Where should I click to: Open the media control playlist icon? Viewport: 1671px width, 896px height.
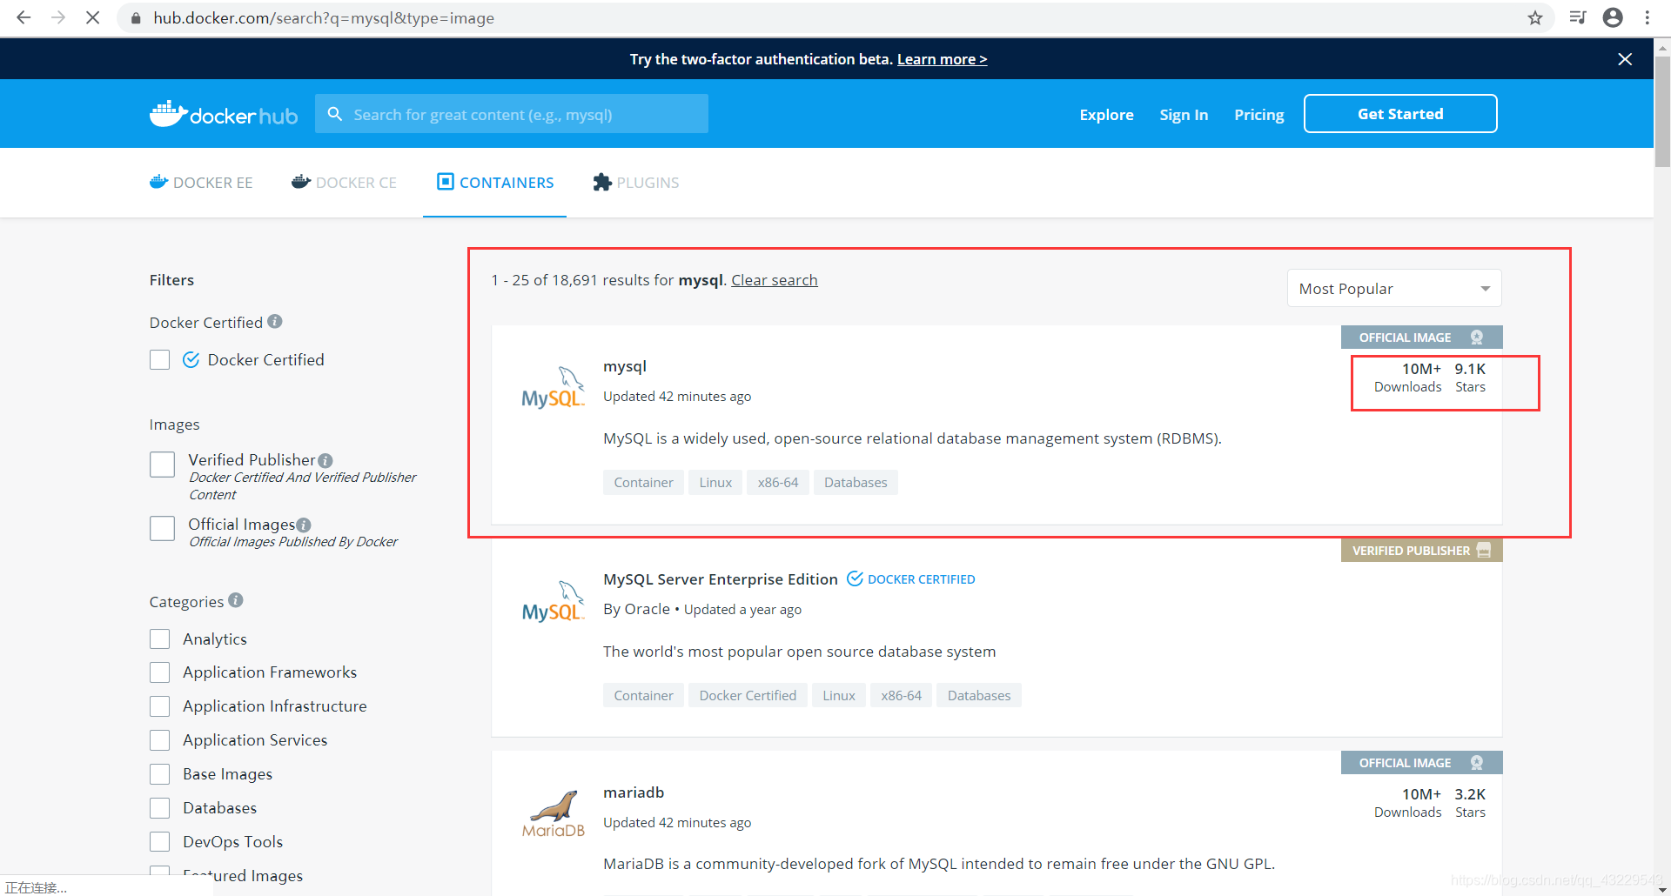point(1577,17)
